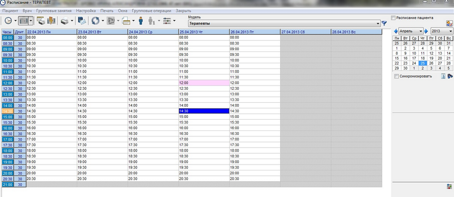The height and width of the screenshot is (197, 454).
Task: Go to next month with the right blue arrow
Action: coord(426,31)
